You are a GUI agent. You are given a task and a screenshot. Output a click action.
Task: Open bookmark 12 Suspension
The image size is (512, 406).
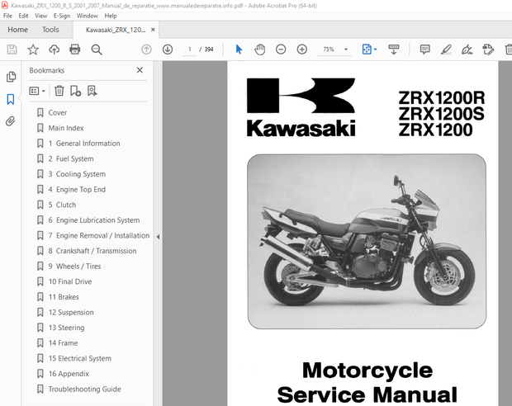click(71, 312)
